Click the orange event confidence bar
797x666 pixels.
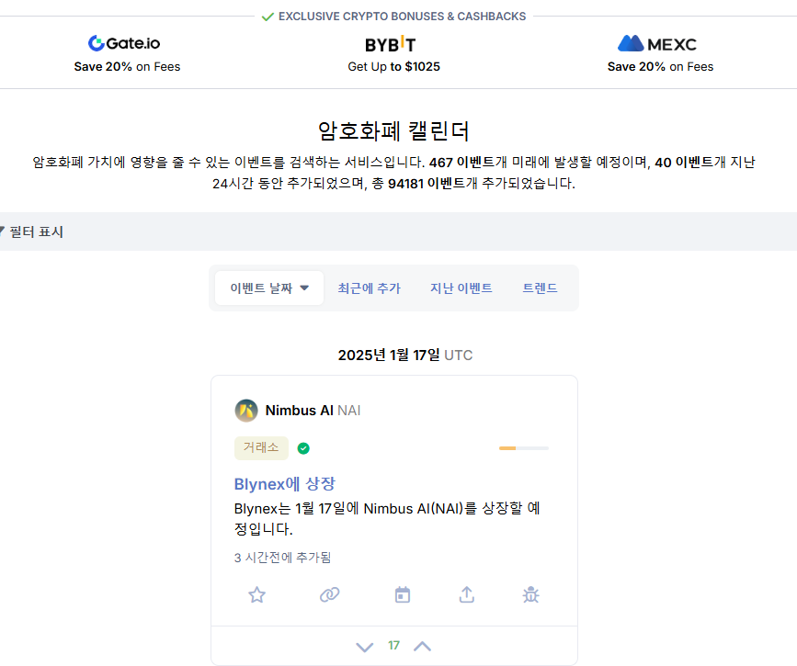(524, 448)
